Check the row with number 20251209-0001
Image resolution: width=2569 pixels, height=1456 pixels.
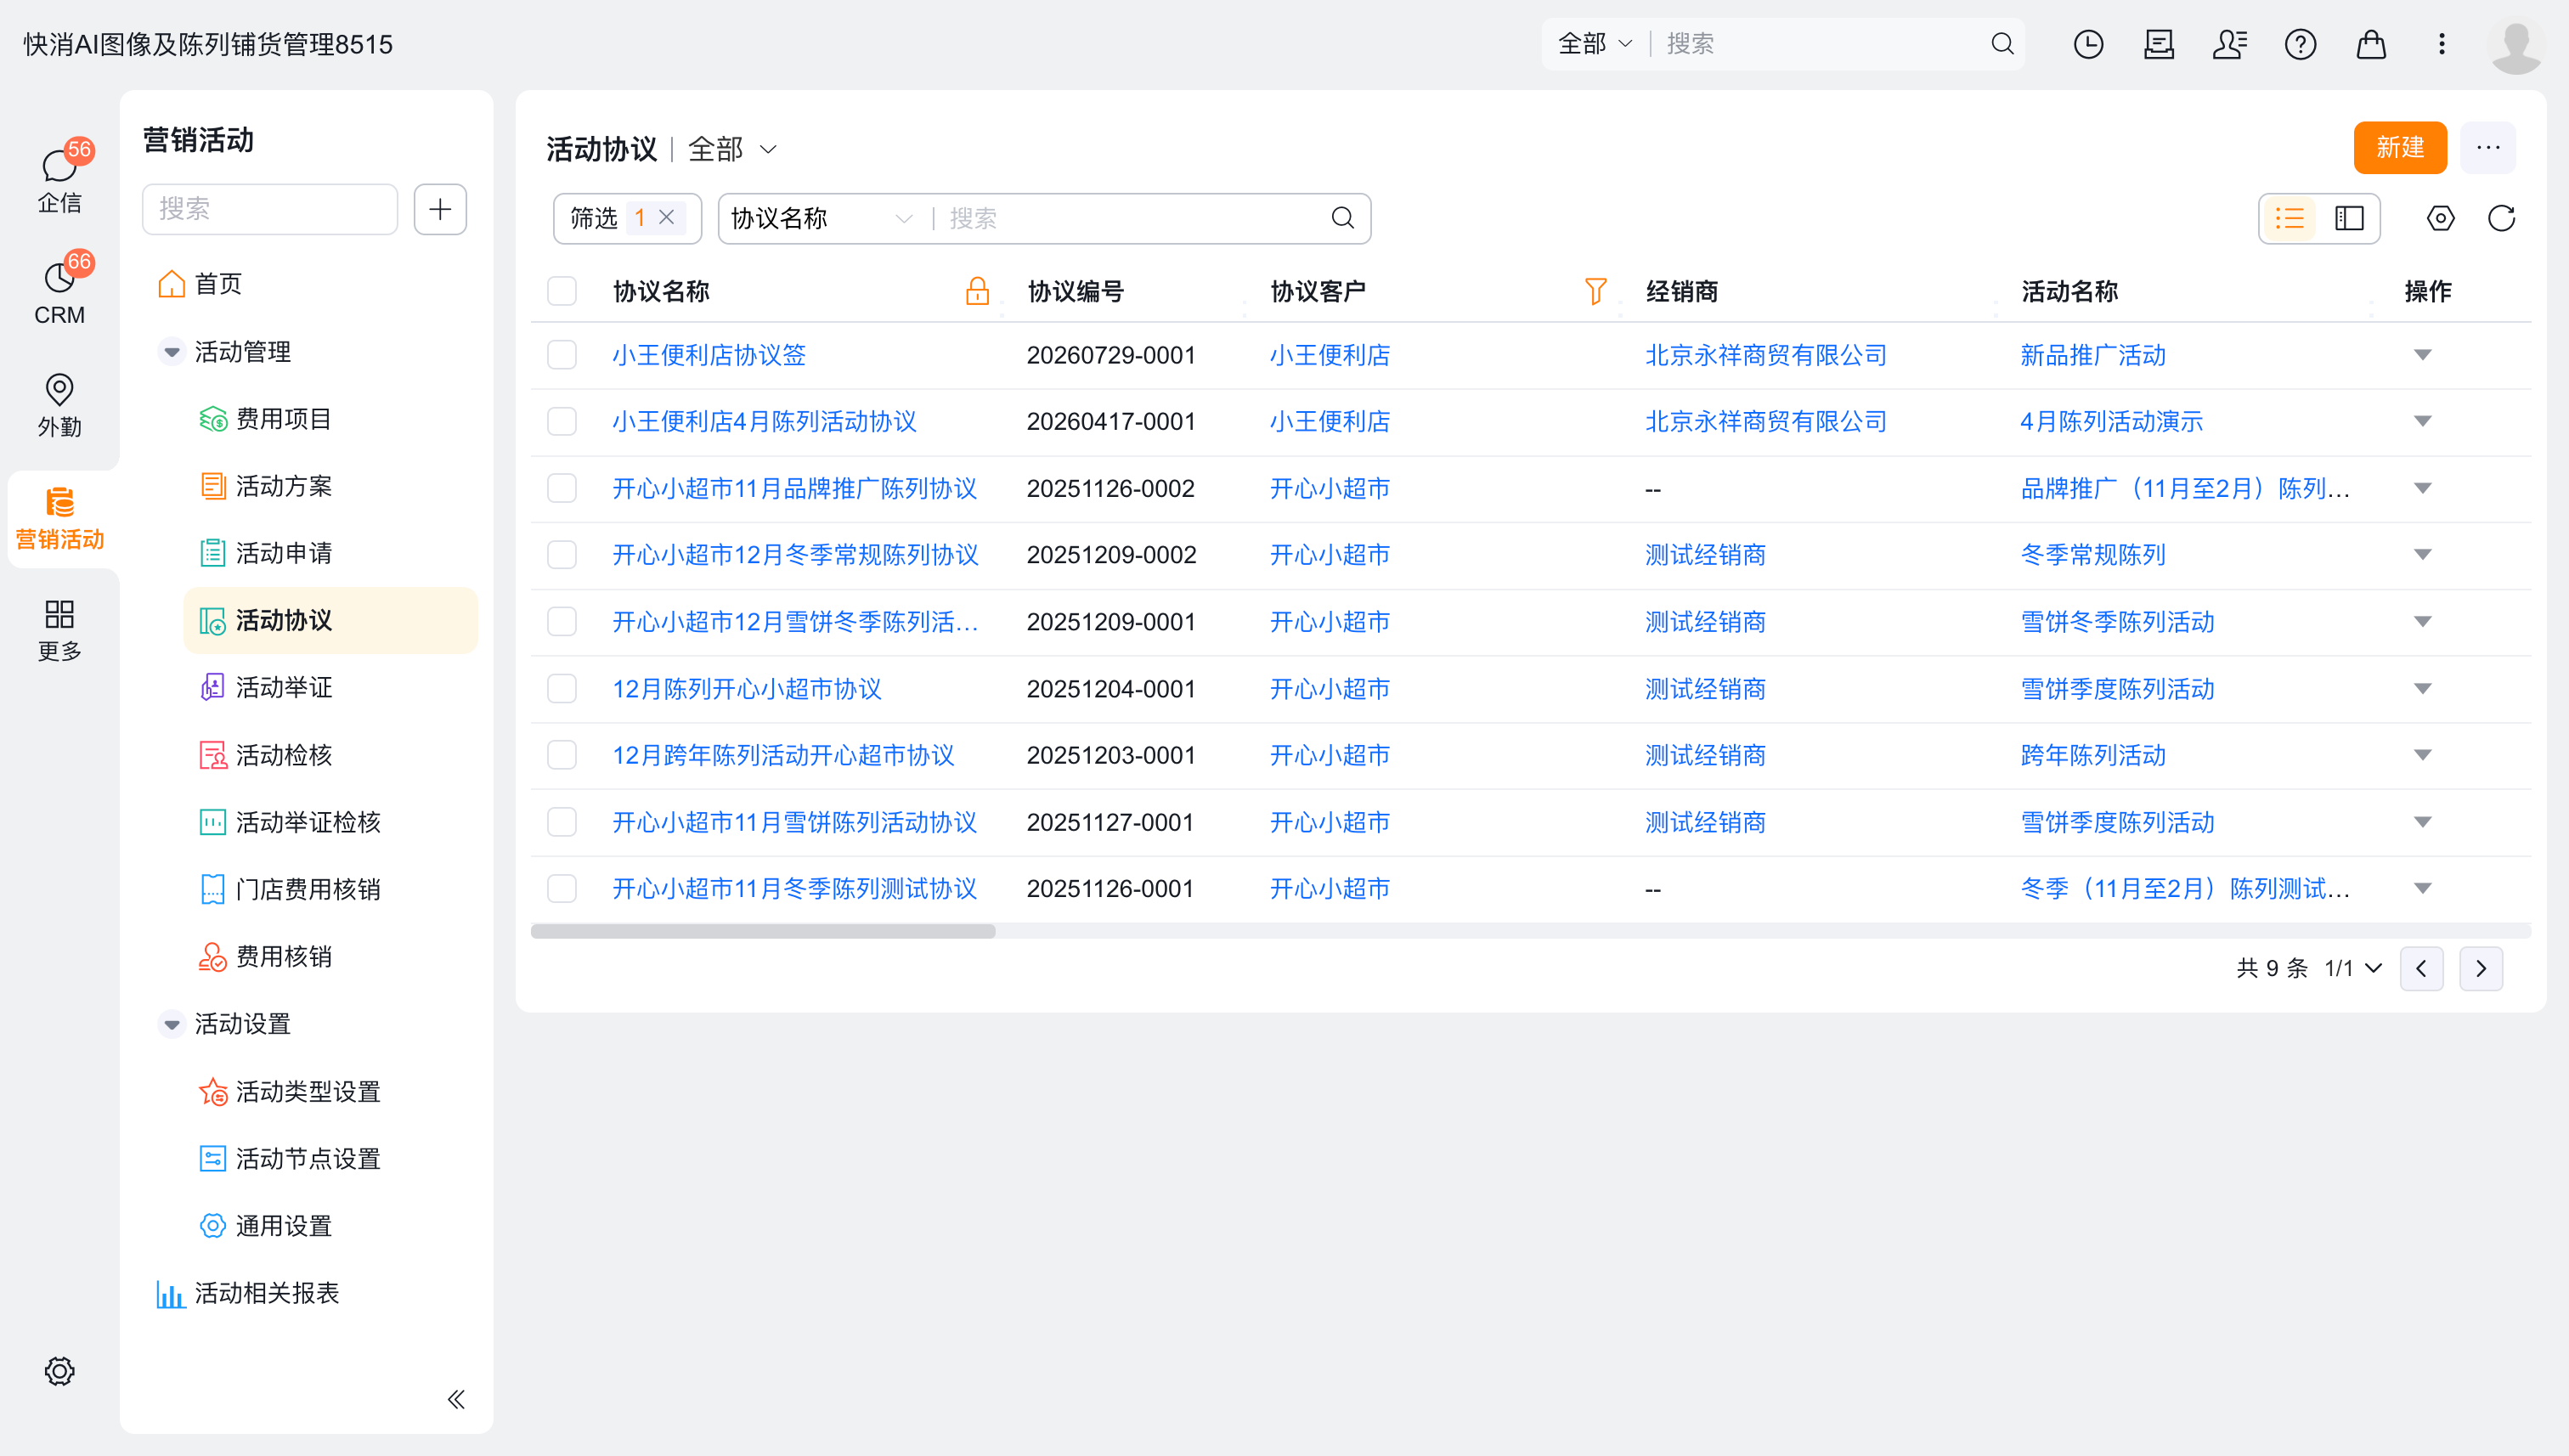pos(562,621)
